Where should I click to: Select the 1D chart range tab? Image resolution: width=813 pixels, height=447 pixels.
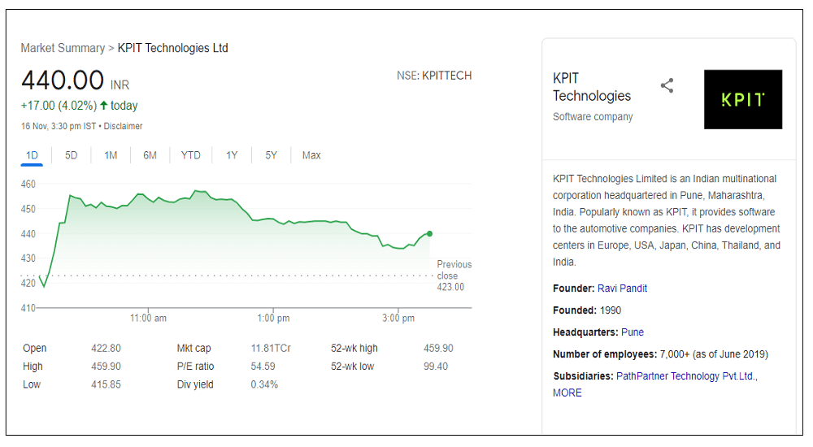click(32, 155)
